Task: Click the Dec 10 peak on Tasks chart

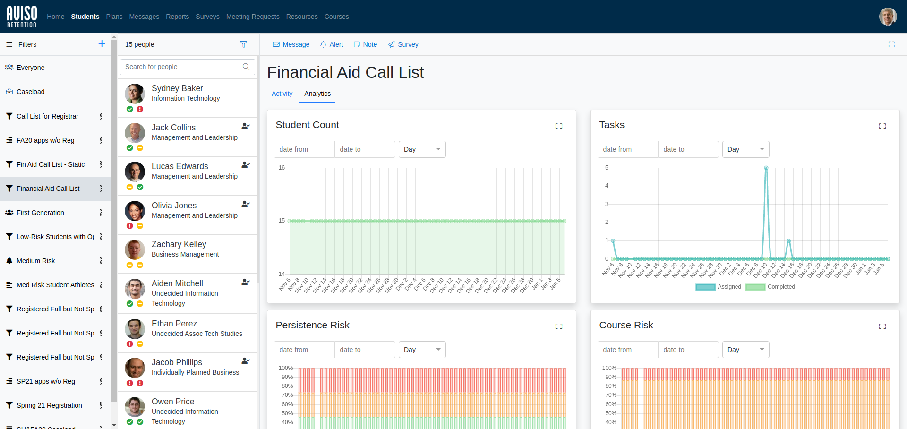Action: (766, 168)
